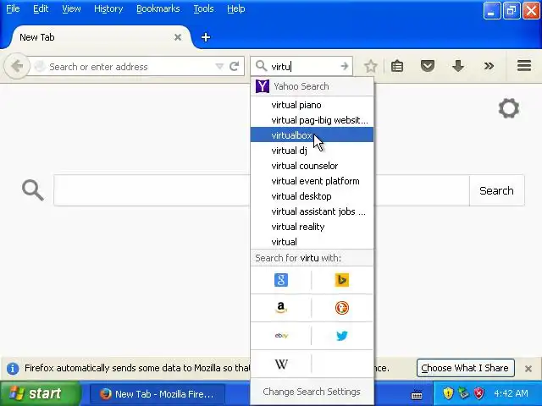Select 'virtual piano' suggestion

[312, 105]
